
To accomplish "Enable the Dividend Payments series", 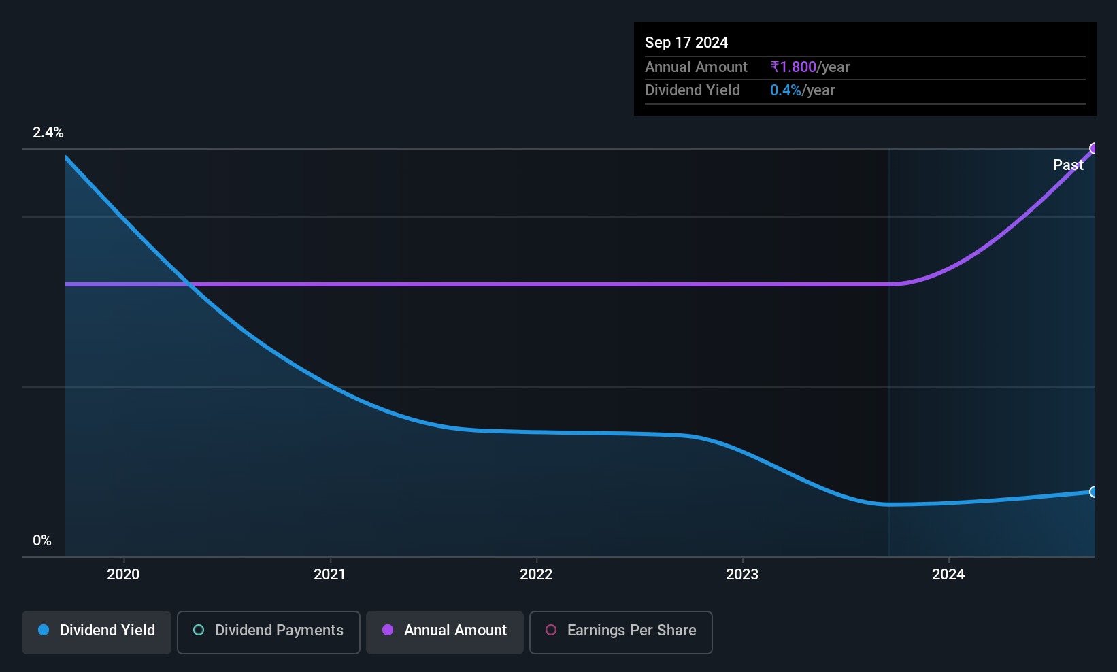I will click(268, 632).
